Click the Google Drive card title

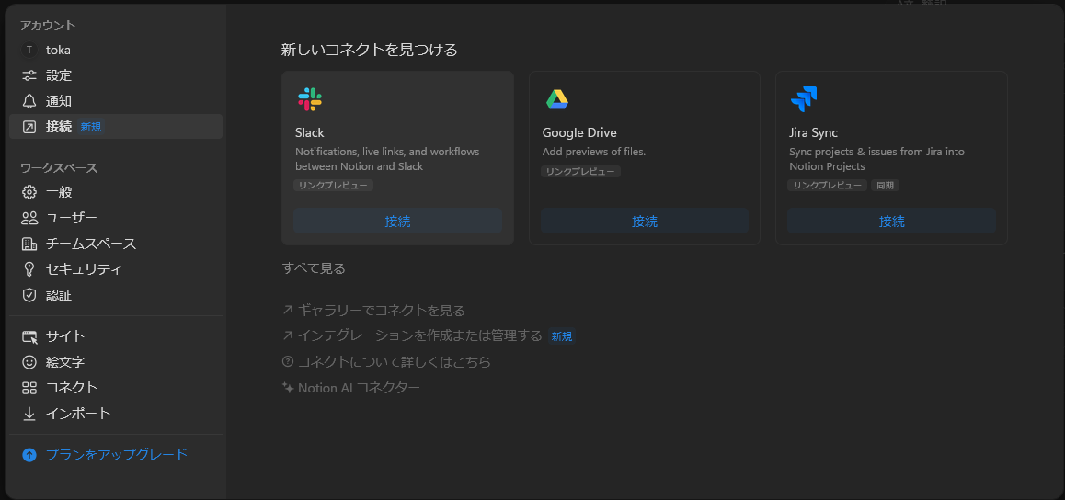pyautogui.click(x=579, y=133)
